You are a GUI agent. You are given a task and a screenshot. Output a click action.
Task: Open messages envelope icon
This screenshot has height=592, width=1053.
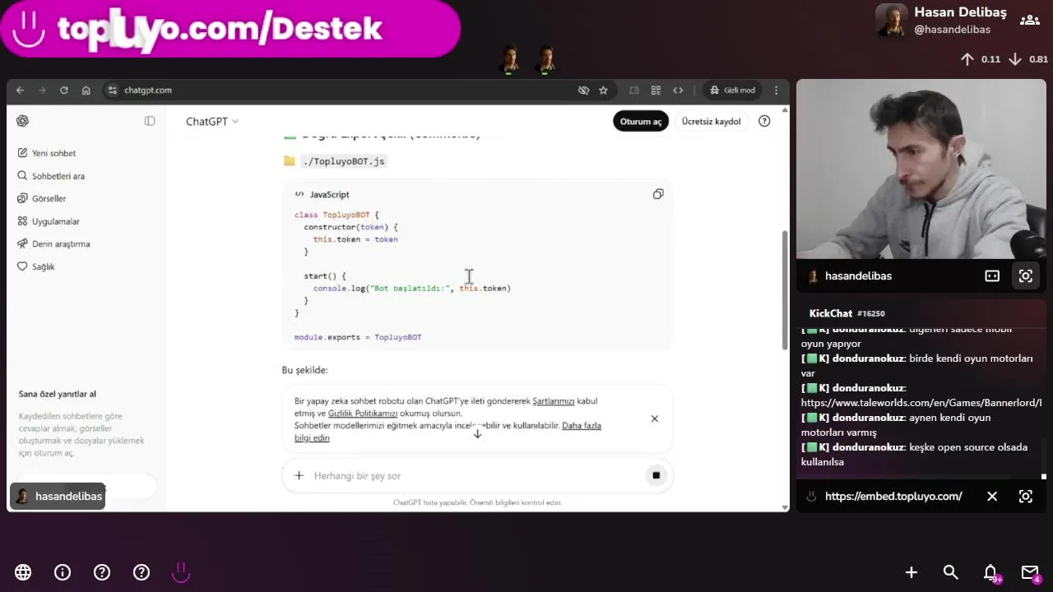coord(1030,572)
